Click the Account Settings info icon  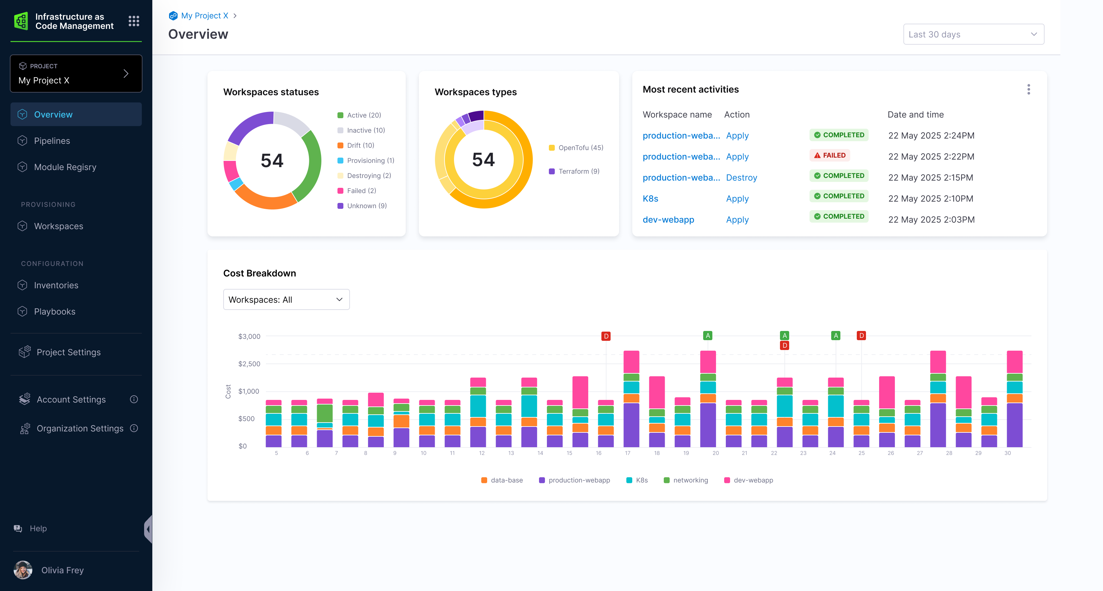[x=134, y=399]
